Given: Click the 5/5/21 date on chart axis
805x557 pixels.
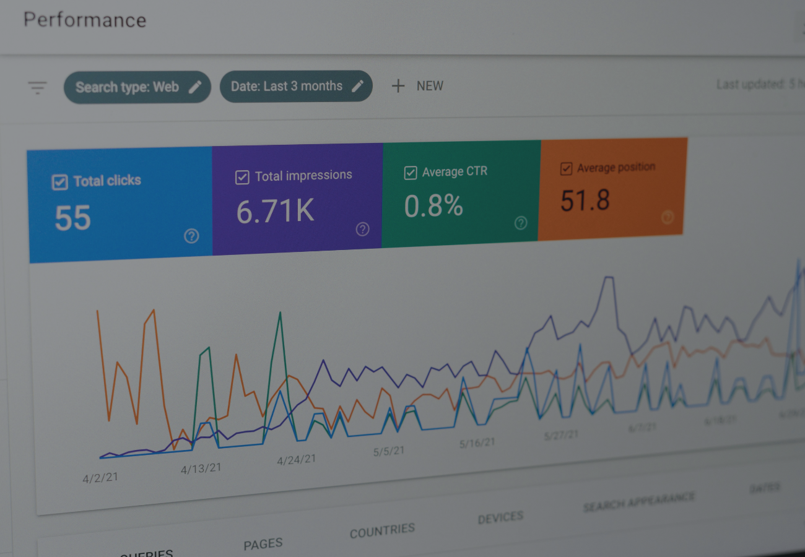Looking at the screenshot, I should point(389,451).
